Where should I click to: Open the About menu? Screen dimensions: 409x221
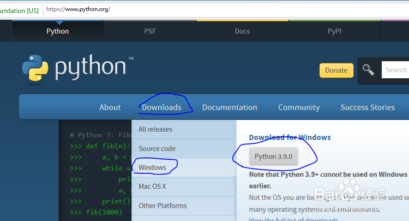(x=110, y=107)
